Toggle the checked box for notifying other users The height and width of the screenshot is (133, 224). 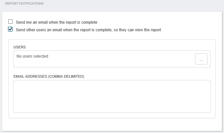(x=11, y=29)
